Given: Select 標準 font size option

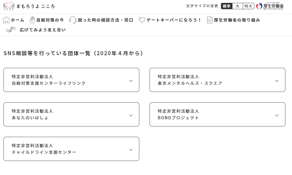Looking at the screenshot, I should [227, 6].
